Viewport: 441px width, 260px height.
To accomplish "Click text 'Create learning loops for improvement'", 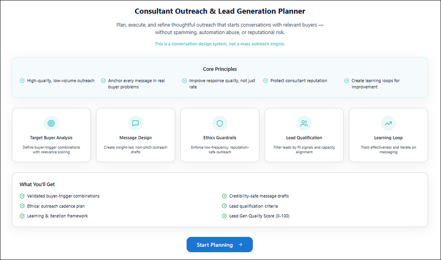I will coord(376,84).
